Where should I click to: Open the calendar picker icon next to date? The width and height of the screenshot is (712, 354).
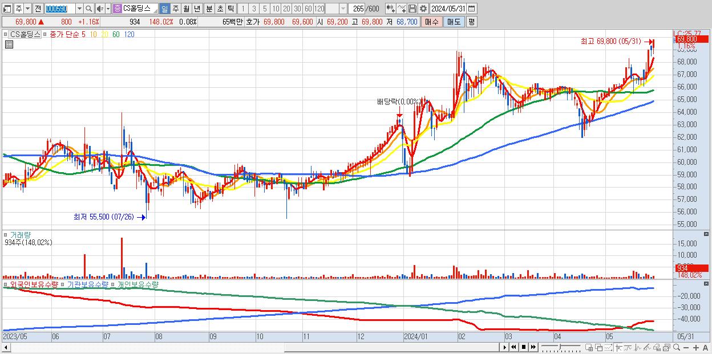pyautogui.click(x=472, y=9)
